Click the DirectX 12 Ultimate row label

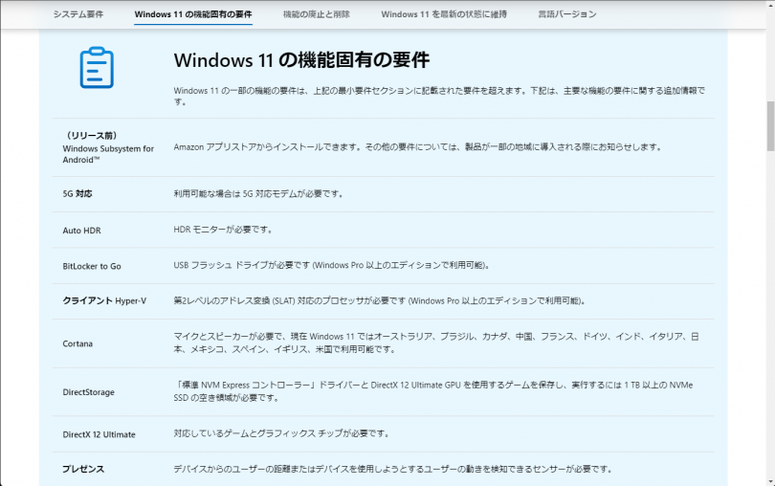pos(99,434)
